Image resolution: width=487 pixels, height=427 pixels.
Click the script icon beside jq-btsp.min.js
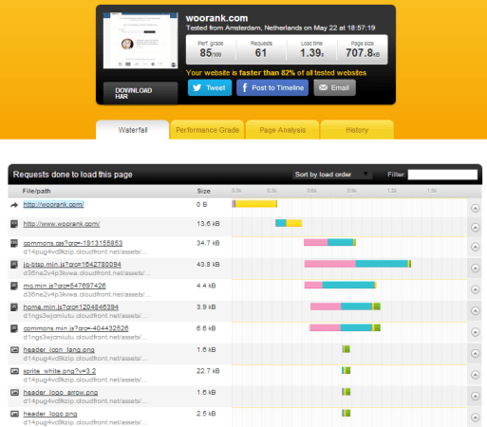pos(14,265)
